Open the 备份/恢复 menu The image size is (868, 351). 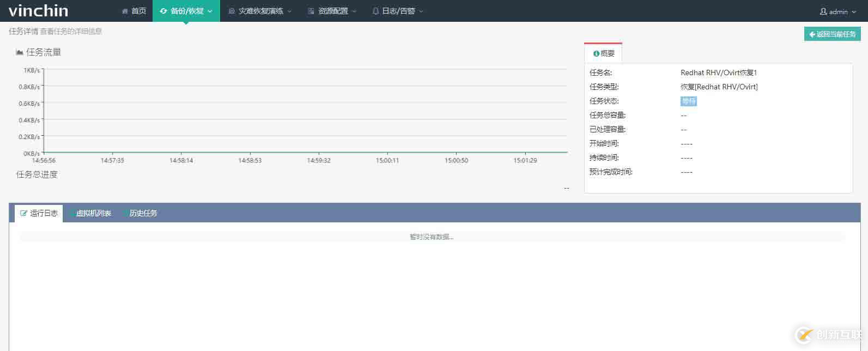pos(186,11)
